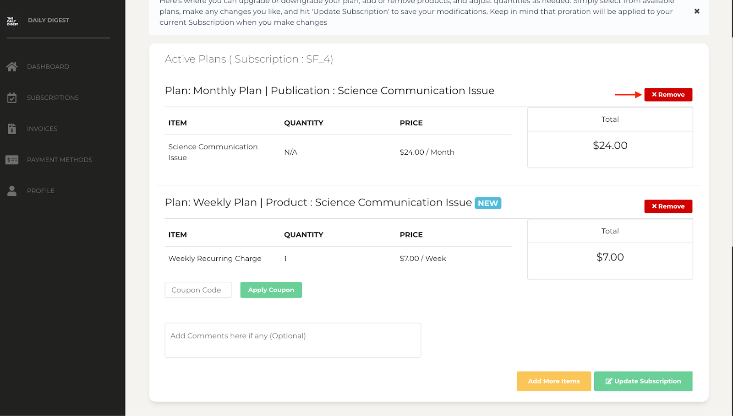The height and width of the screenshot is (416, 733).
Task: Remove the Monthly Plan subscription
Action: 668,94
